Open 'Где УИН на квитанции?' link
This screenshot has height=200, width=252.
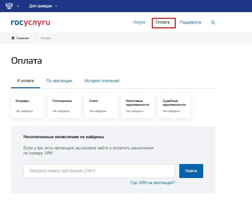click(153, 183)
